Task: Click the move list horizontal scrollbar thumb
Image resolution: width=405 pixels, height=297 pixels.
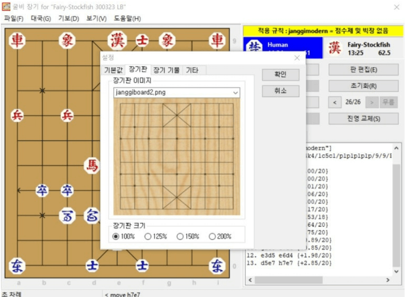Action: pyautogui.click(x=289, y=280)
